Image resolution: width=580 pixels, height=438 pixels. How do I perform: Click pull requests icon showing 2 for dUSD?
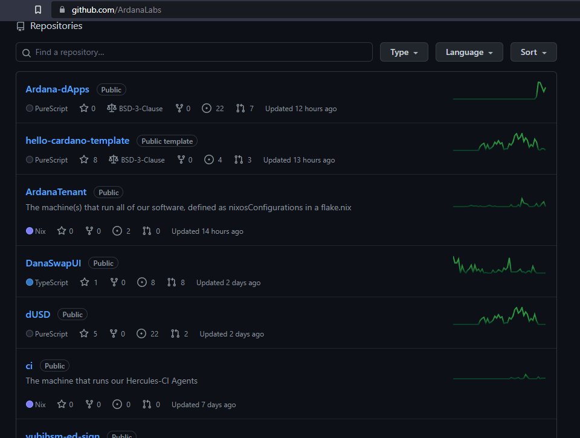(x=175, y=333)
